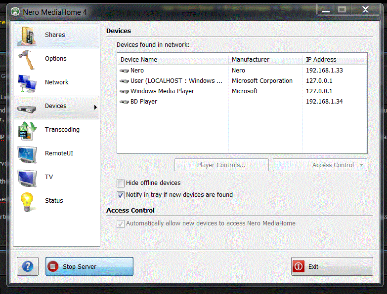Image resolution: width=387 pixels, height=294 pixels.
Task: Open the Shares section icon
Action: 27,35
